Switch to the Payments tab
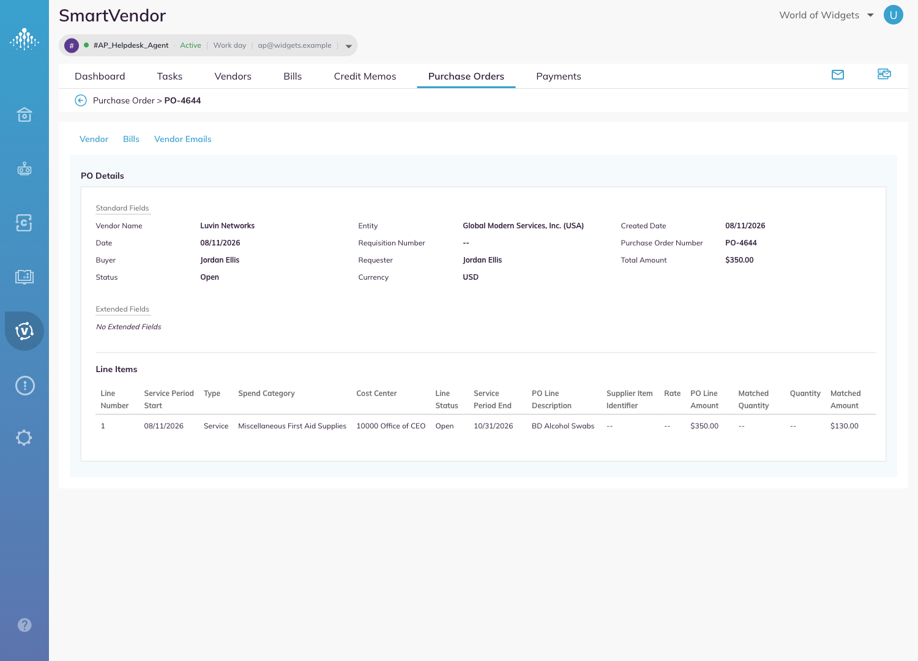This screenshot has height=661, width=918. point(558,76)
